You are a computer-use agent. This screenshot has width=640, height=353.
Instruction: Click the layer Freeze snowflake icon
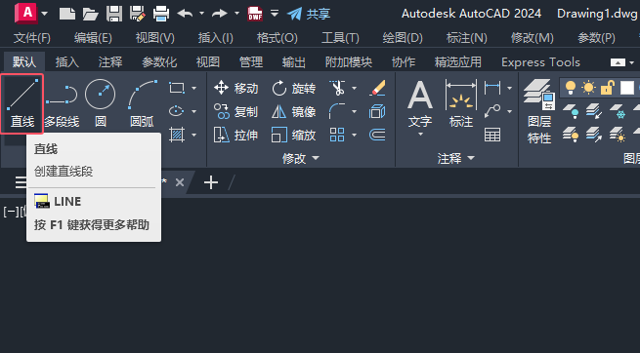click(x=618, y=111)
